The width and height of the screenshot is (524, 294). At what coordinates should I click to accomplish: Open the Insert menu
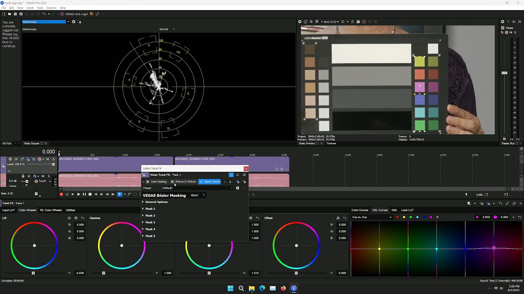(30, 8)
